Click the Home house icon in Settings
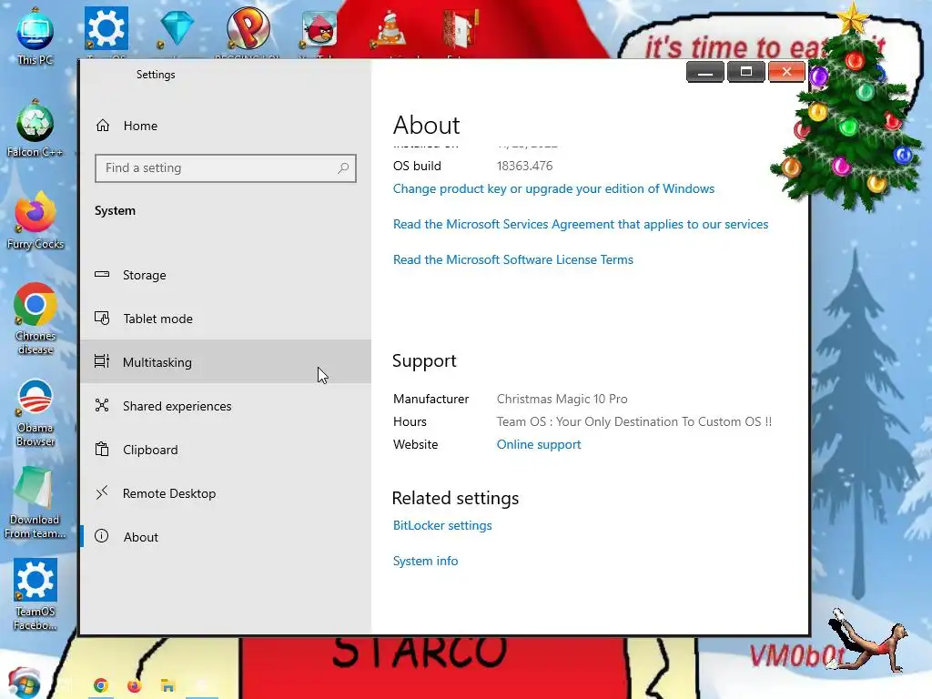The height and width of the screenshot is (699, 932). (103, 126)
